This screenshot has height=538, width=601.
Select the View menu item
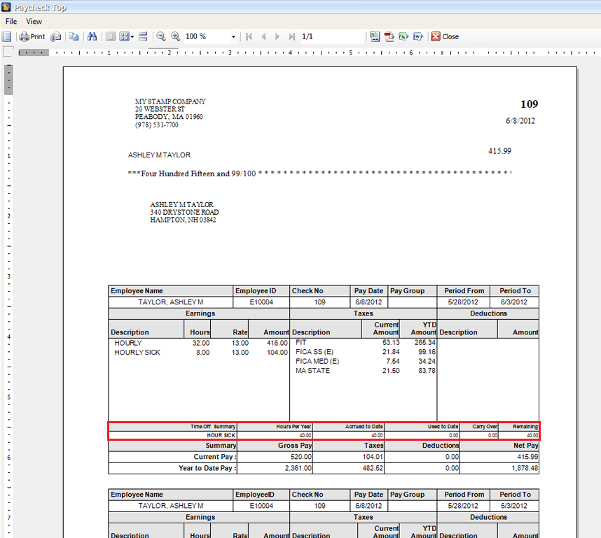[x=34, y=21]
